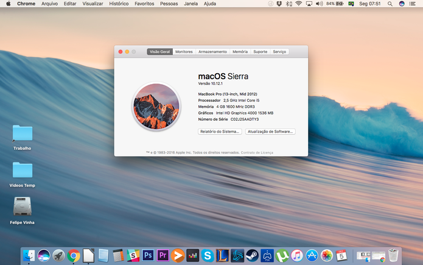The height and width of the screenshot is (265, 423).
Task: Open the 84% battery status menu
Action: click(335, 4)
